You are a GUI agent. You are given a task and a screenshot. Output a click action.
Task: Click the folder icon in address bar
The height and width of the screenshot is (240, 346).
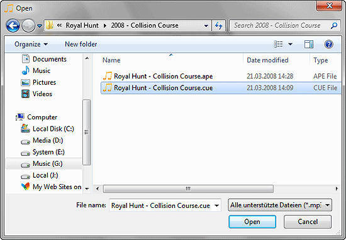tap(50, 26)
